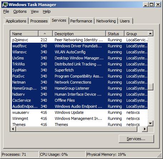Minimize the Task Manager window

(x=146, y=5)
